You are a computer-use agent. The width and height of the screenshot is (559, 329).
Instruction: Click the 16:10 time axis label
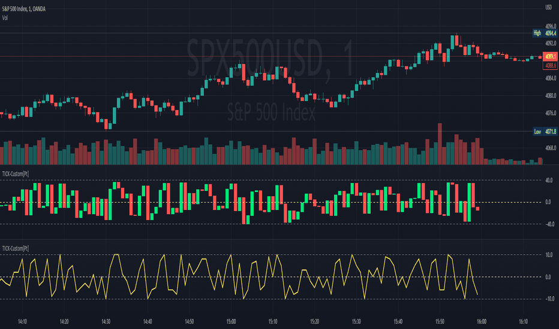pos(524,322)
